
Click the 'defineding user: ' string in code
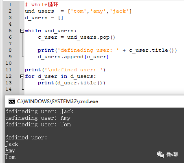coord(88,50)
